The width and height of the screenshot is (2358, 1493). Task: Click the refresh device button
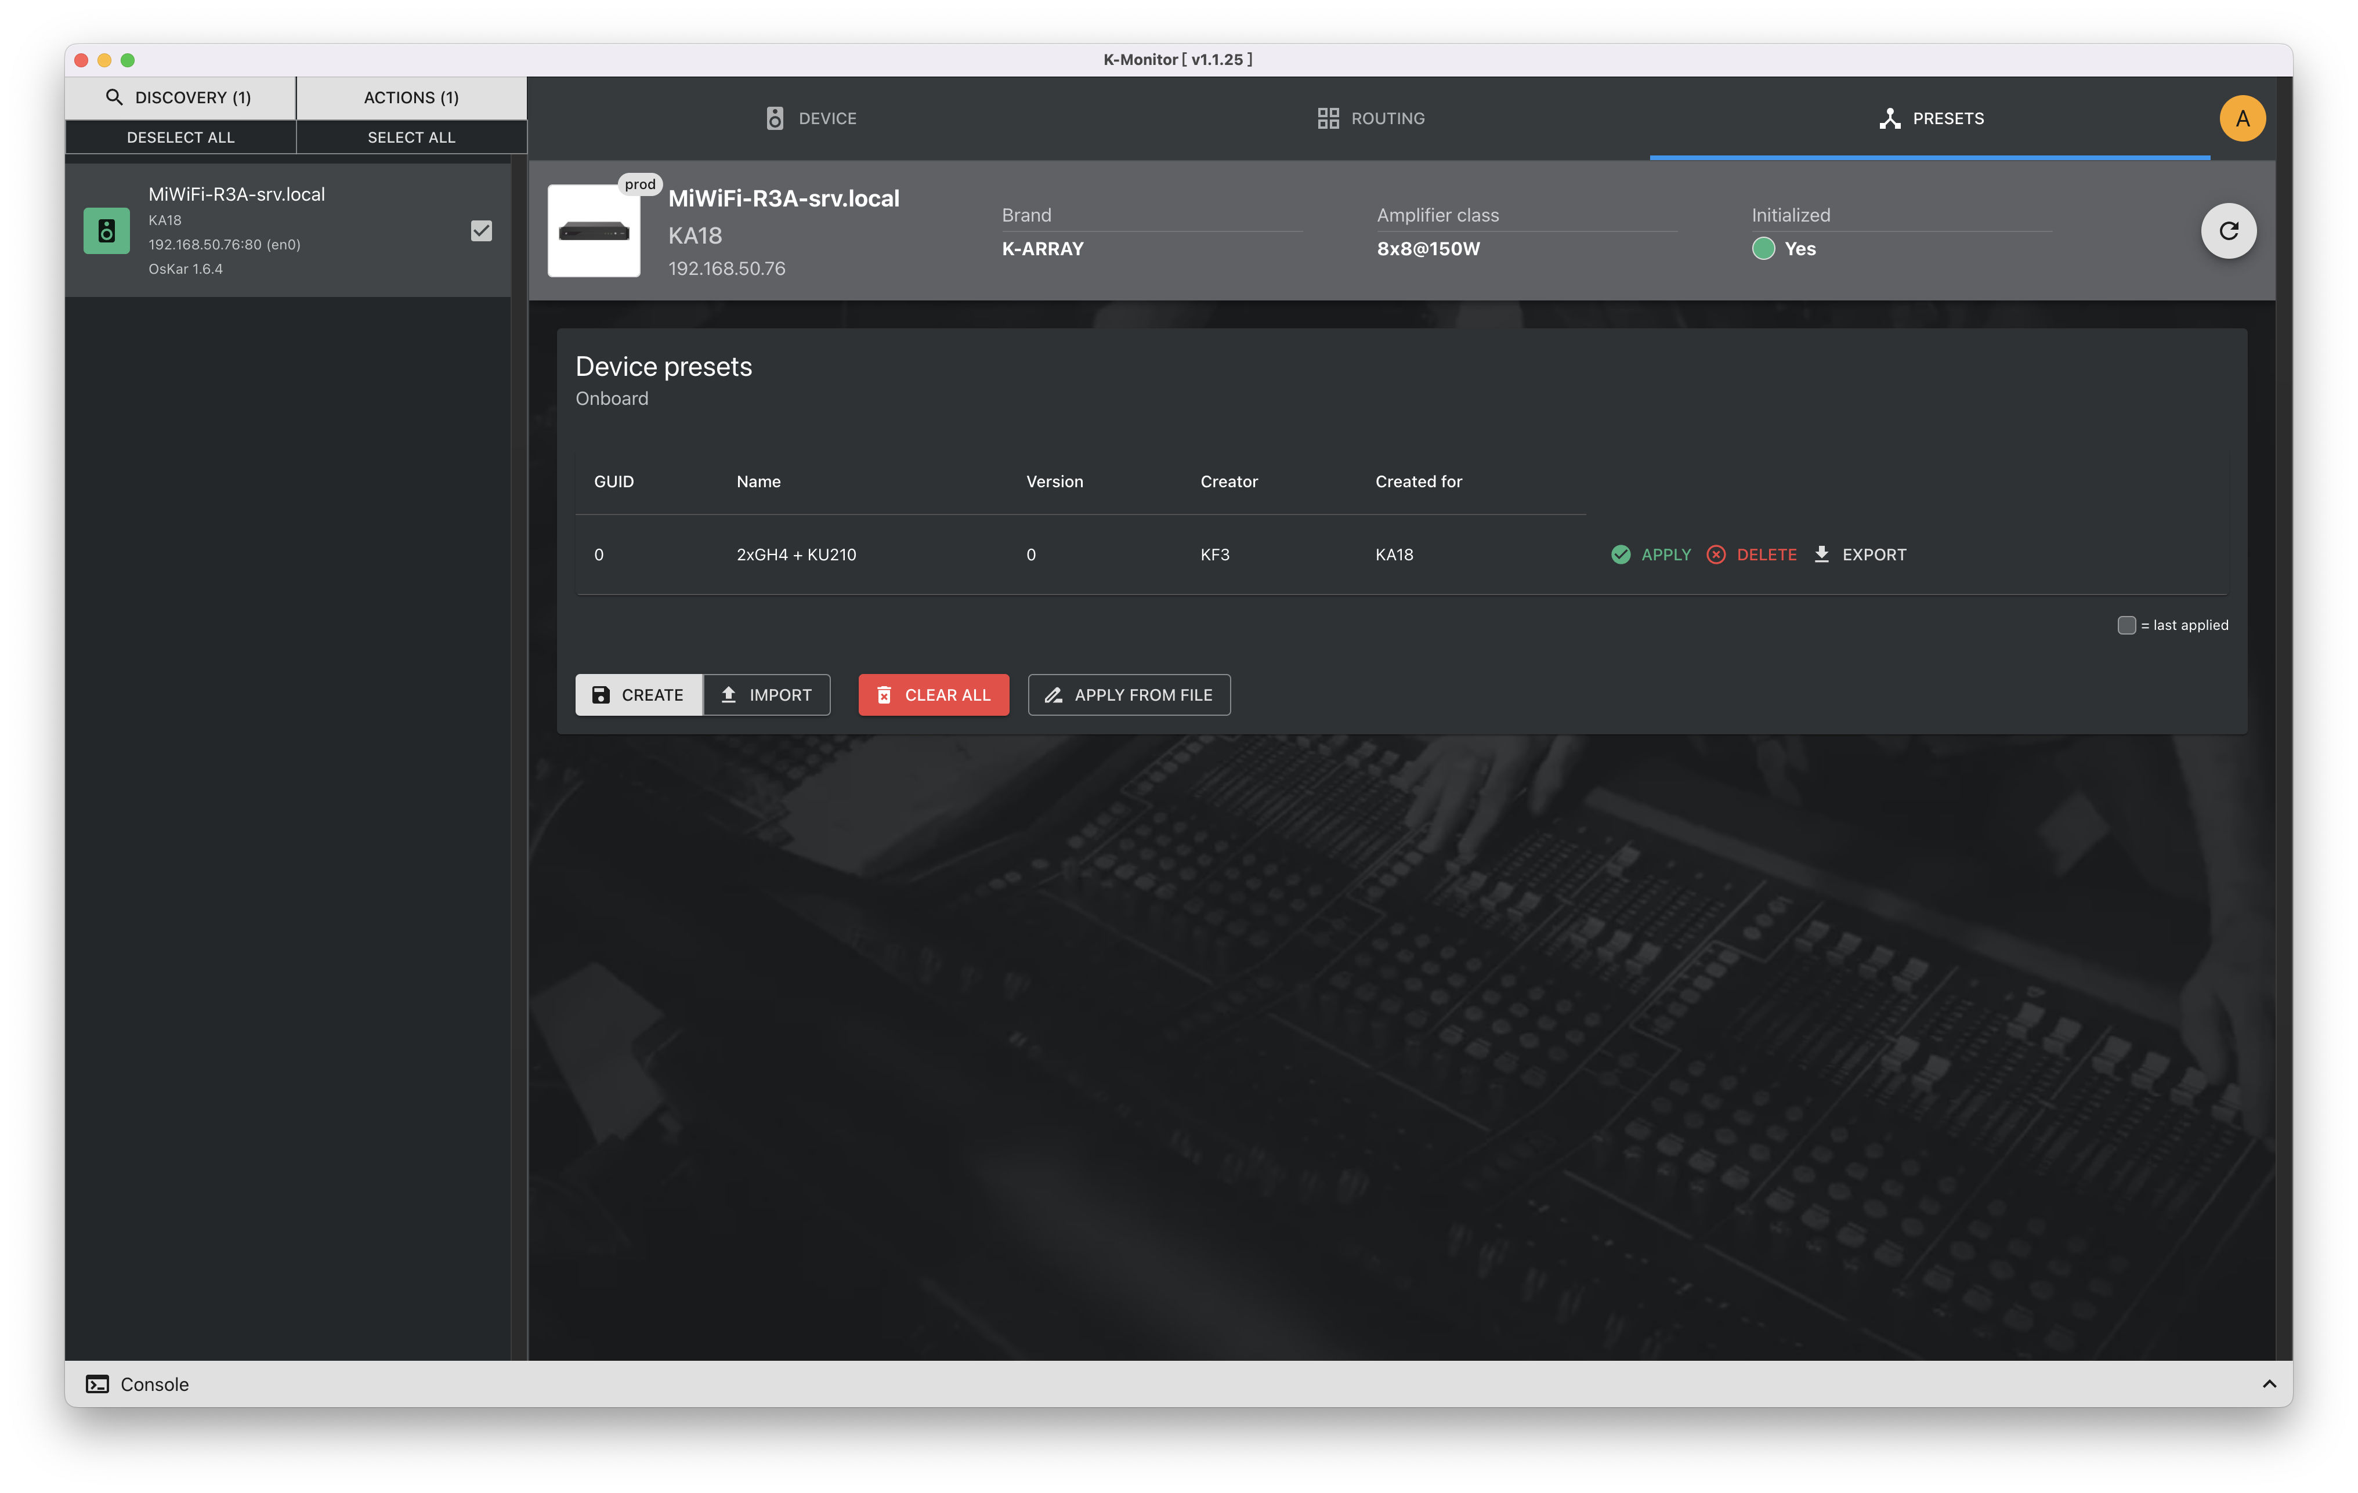[2229, 231]
